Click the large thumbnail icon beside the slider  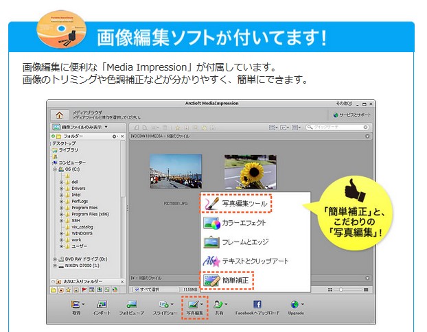[366, 290]
